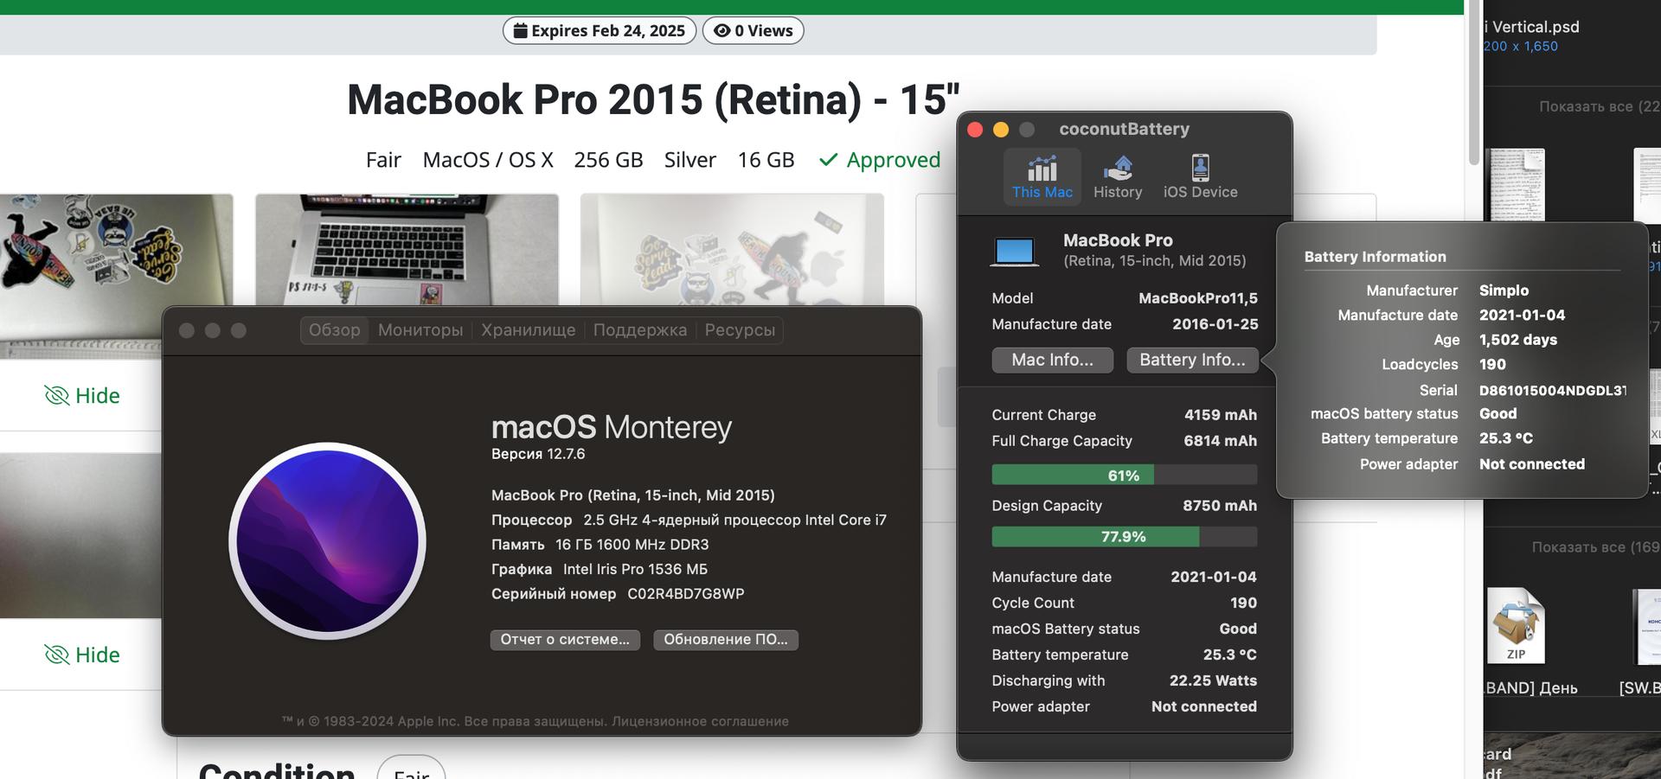Select the Поддержка tab
The height and width of the screenshot is (779, 1661).
pos(640,330)
